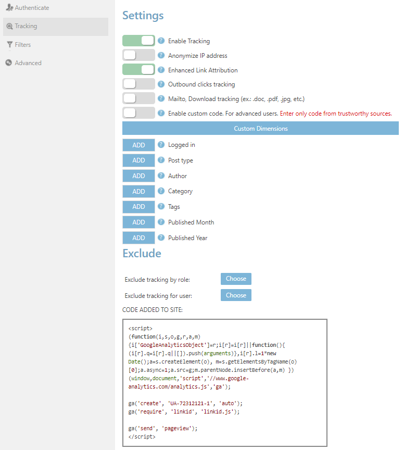404x450 pixels.
Task: Click help icon next to Post type
Action: tap(161, 160)
